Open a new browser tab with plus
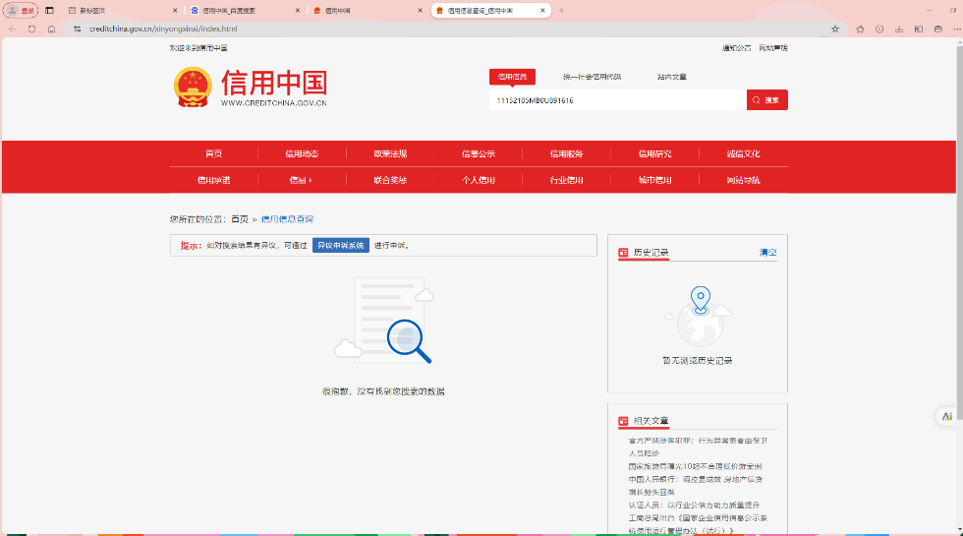The height and width of the screenshot is (536, 963). [561, 11]
